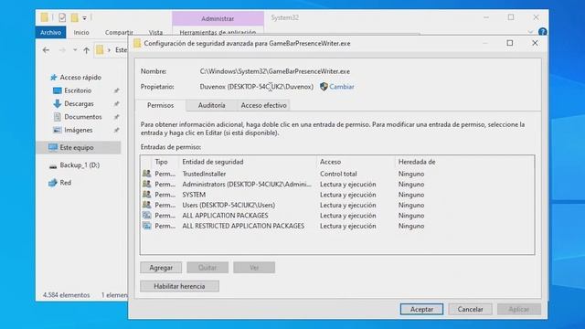Screen dimensions: 585x329
Task: Open the Archivo menu in Explorer
Action: 51,33
